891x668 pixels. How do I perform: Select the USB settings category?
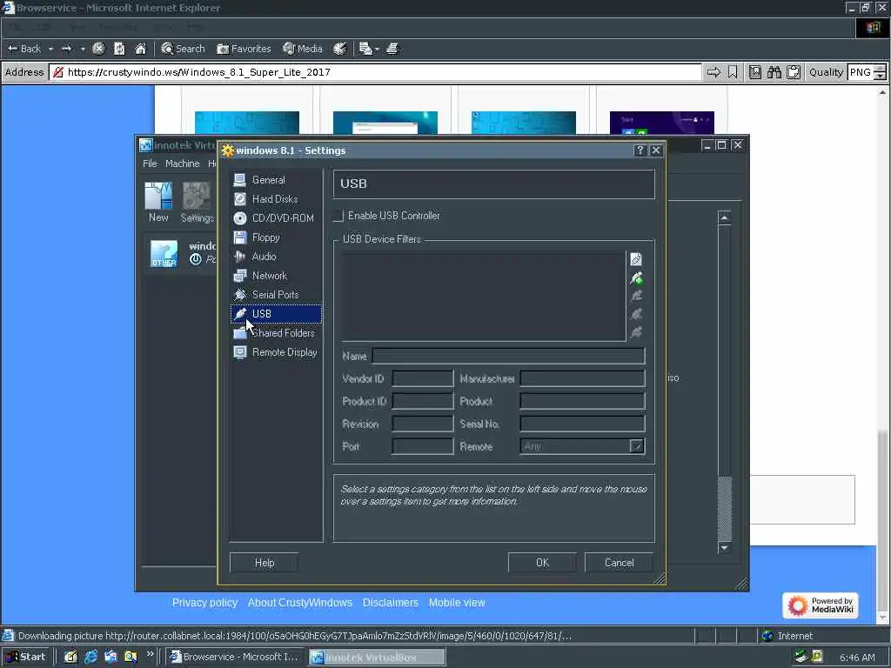276,314
